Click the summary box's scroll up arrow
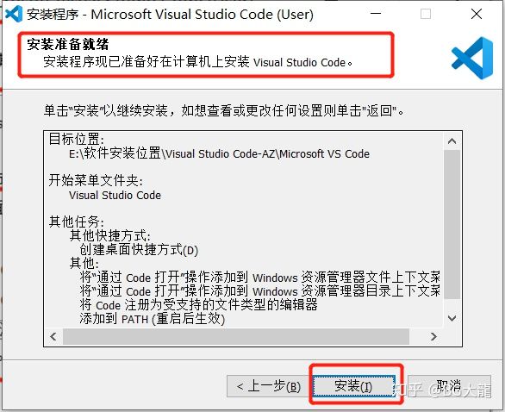 pyautogui.click(x=452, y=141)
